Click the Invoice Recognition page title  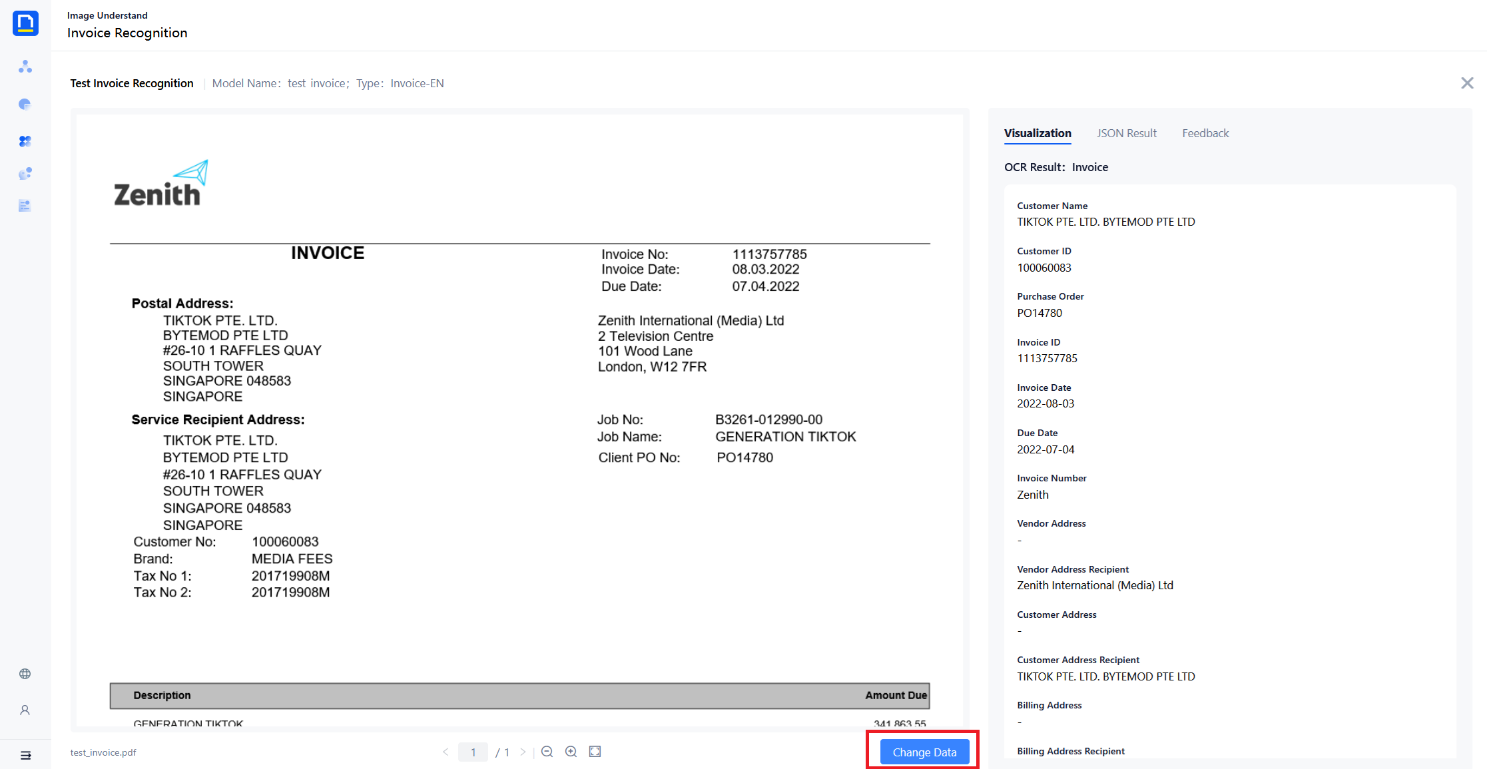pyautogui.click(x=127, y=33)
